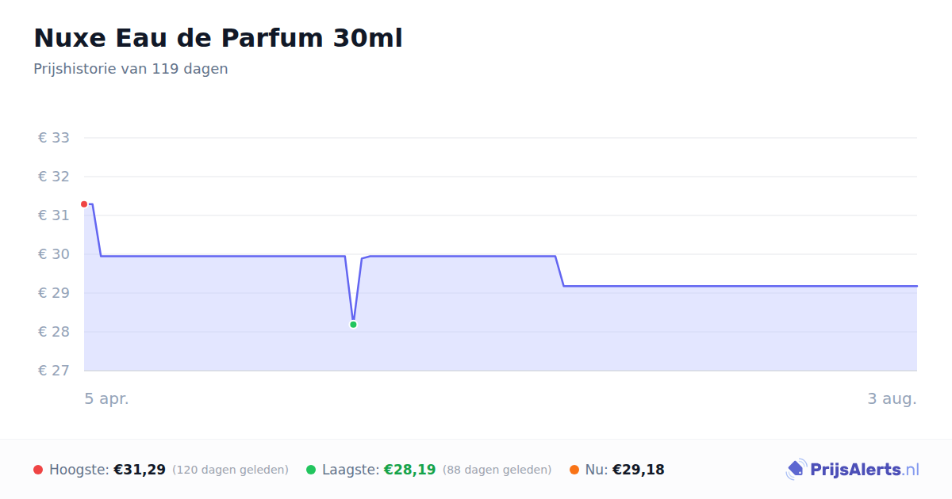Click the 3 aug. end date label
This screenshot has height=499, width=952.
tap(892, 398)
